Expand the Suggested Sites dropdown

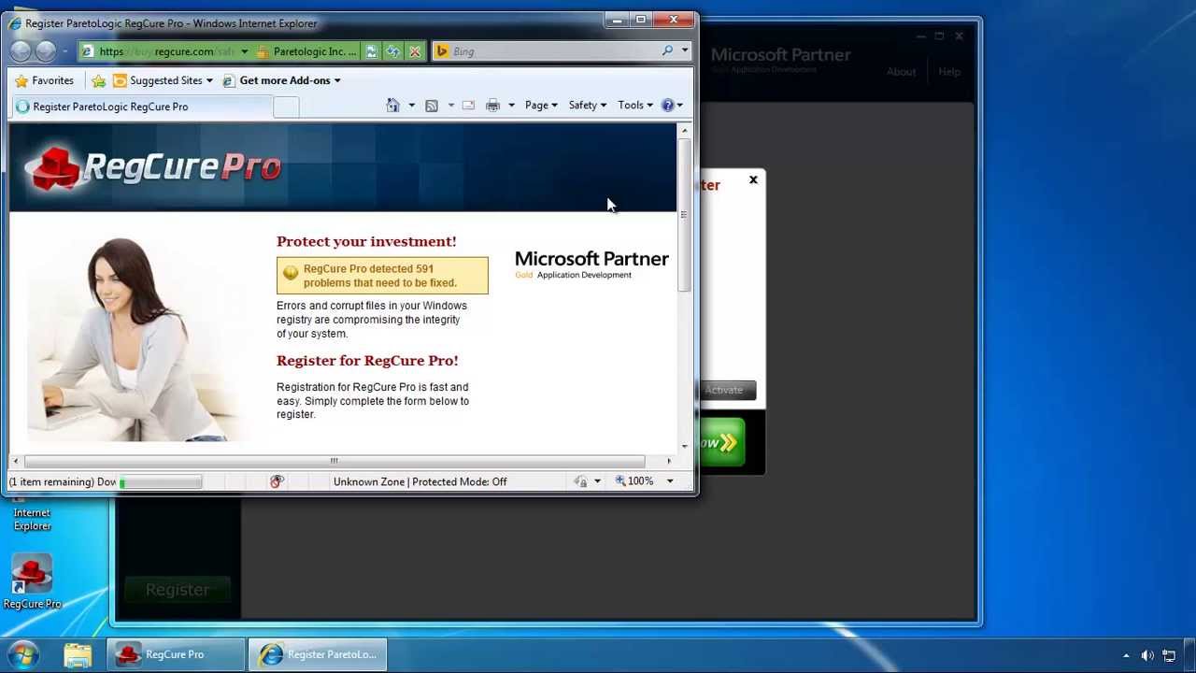click(x=209, y=80)
